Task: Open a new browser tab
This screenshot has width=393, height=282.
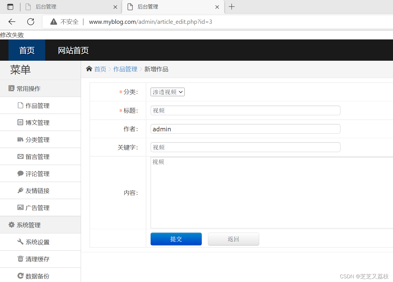Action: pyautogui.click(x=232, y=7)
